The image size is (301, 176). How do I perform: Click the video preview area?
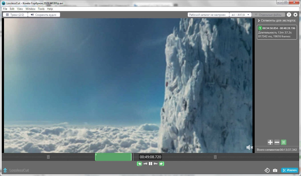point(128,85)
